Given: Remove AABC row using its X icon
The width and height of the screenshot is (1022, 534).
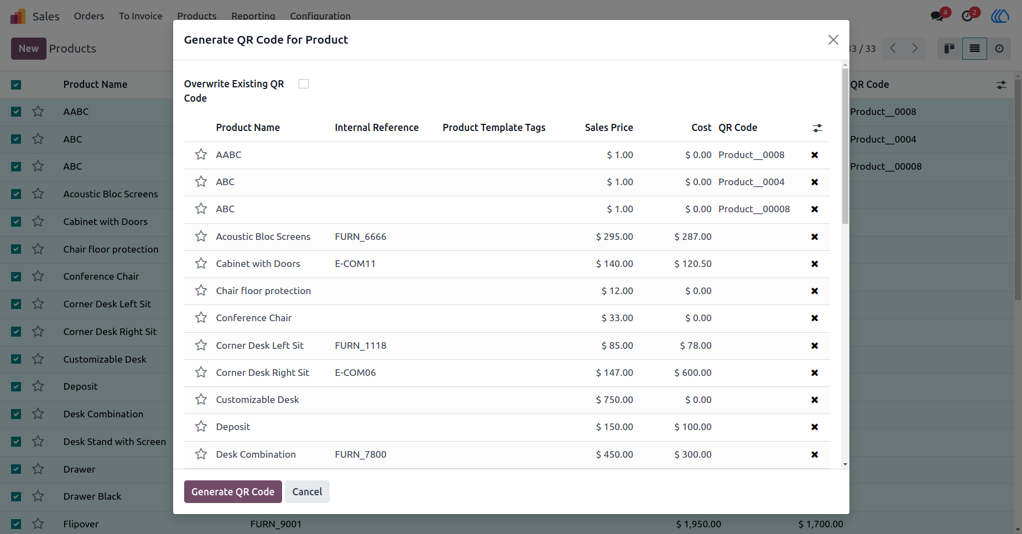Looking at the screenshot, I should click(814, 155).
